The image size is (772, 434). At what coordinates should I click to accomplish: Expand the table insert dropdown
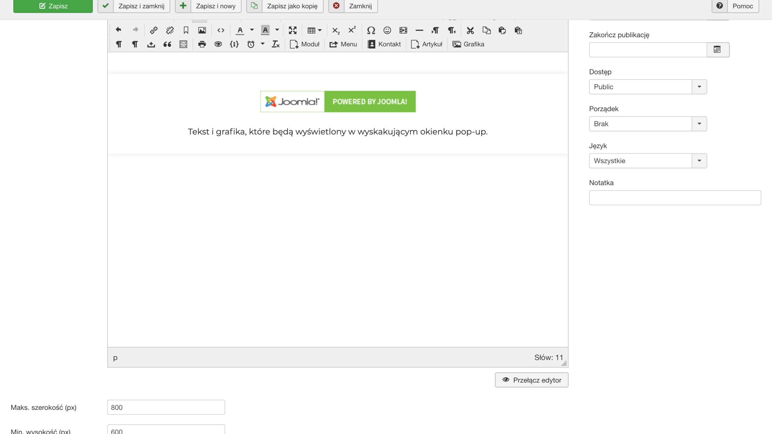pos(314,30)
